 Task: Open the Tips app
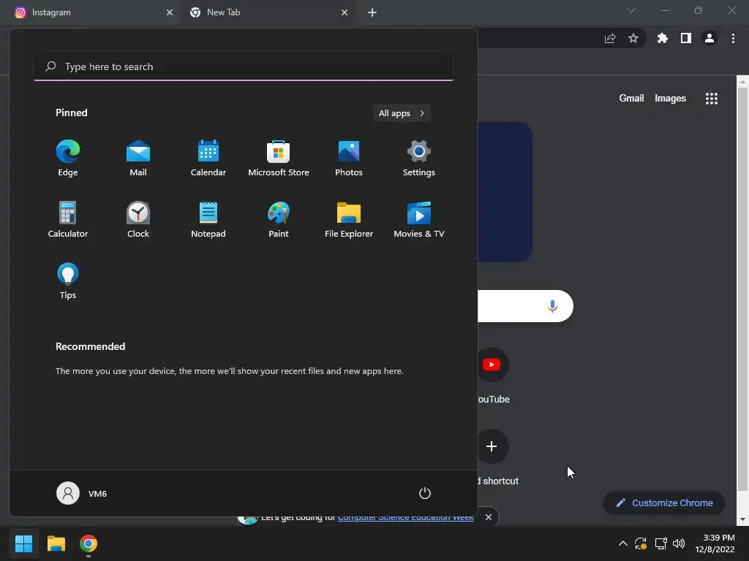[x=68, y=281]
